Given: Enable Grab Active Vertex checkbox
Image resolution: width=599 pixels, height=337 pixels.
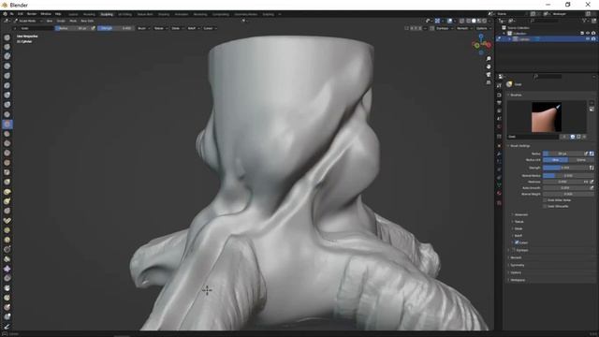Looking at the screenshot, I should pyautogui.click(x=545, y=200).
